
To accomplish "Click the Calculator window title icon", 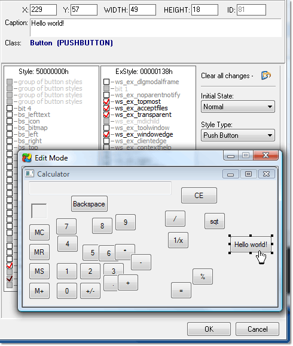I will [29, 174].
